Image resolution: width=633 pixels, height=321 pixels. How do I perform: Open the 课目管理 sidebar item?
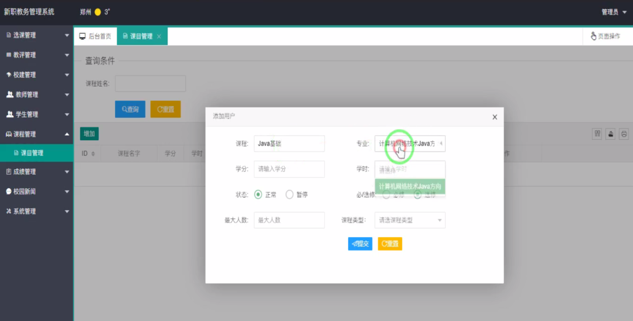32,153
